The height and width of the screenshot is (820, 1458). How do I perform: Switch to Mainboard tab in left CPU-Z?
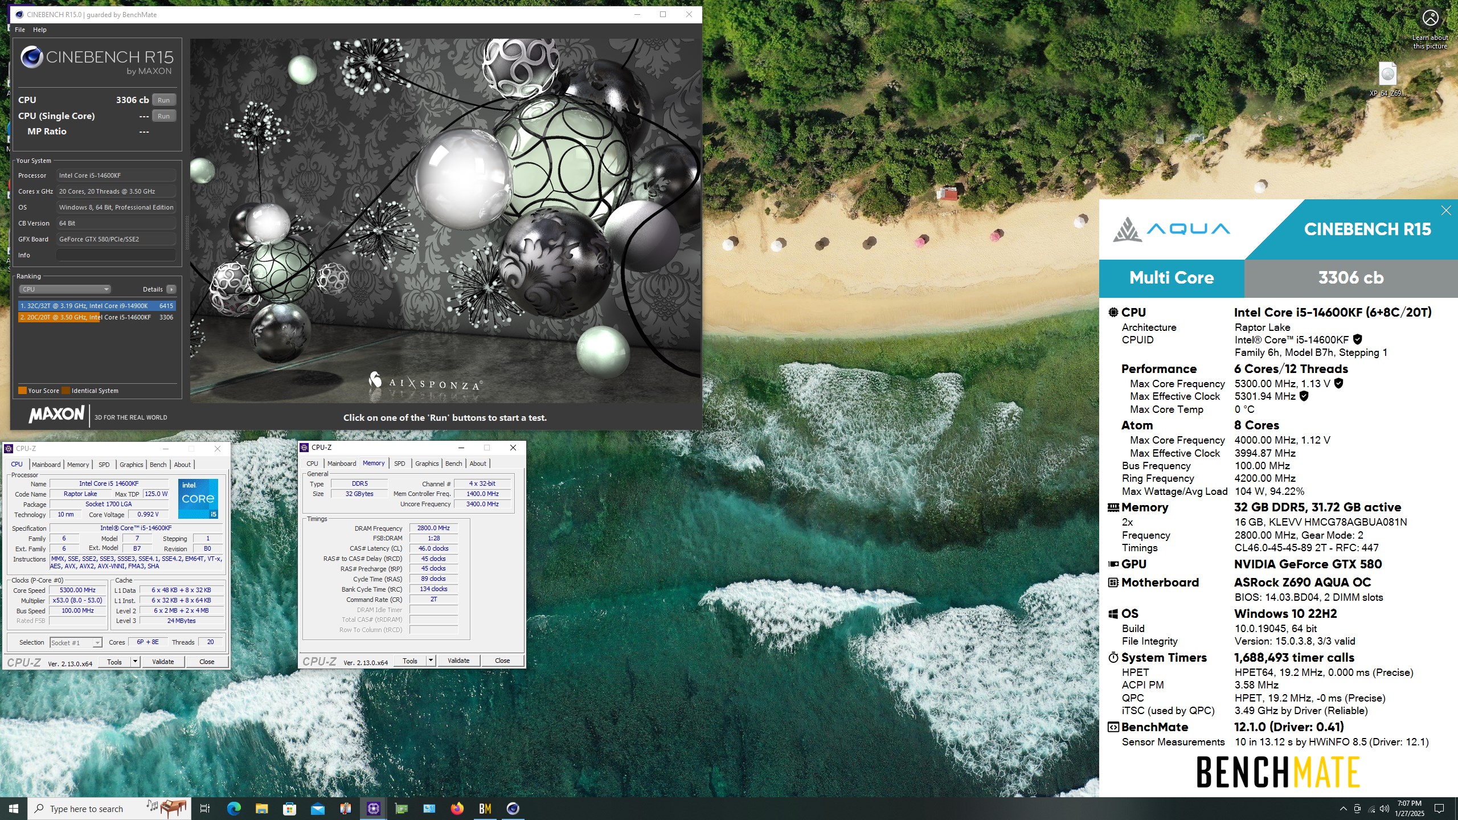point(46,465)
